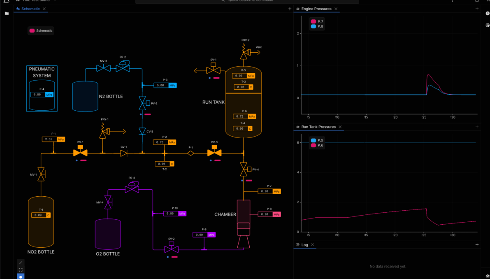The height and width of the screenshot is (279, 490).
Task: Select the N2 BOTTLE tank symbol
Action: click(85, 96)
